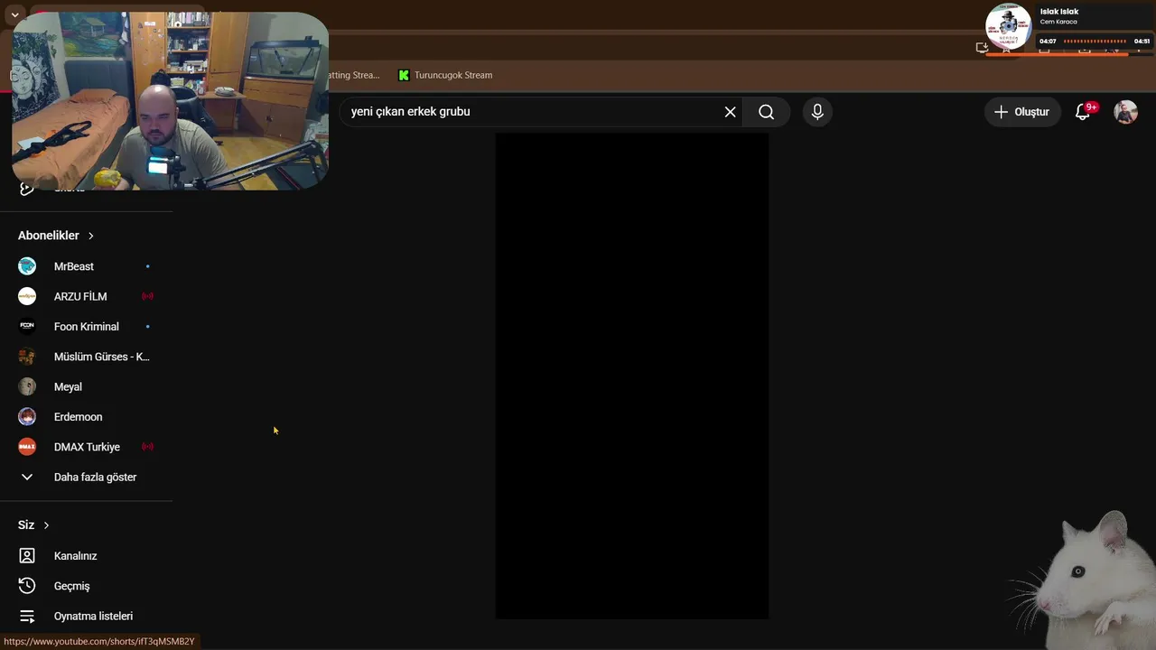Screen dimensions: 1156x650
Task: Open Oynatma listeleri playlists
Action: 86,616
